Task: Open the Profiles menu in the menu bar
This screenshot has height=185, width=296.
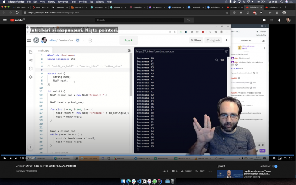Action: [83, 2]
